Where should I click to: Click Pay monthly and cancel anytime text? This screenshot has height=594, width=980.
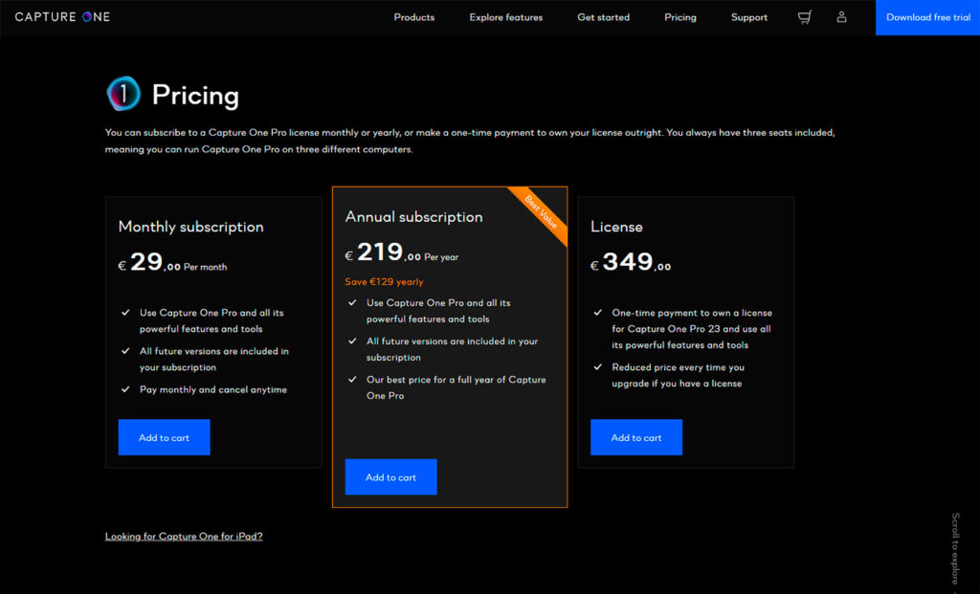tap(213, 389)
